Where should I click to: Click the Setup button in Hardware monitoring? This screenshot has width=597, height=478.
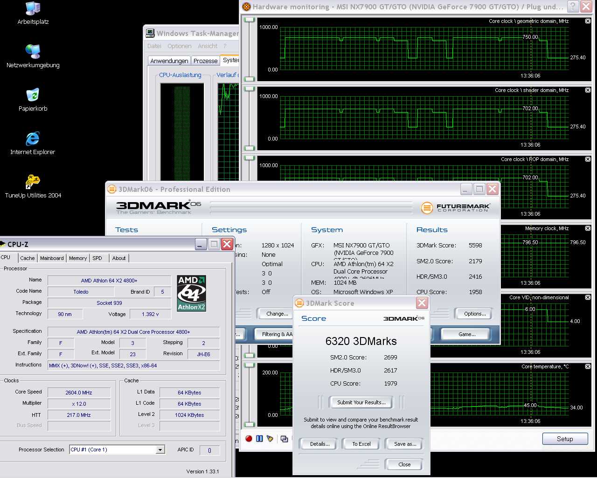tap(565, 439)
